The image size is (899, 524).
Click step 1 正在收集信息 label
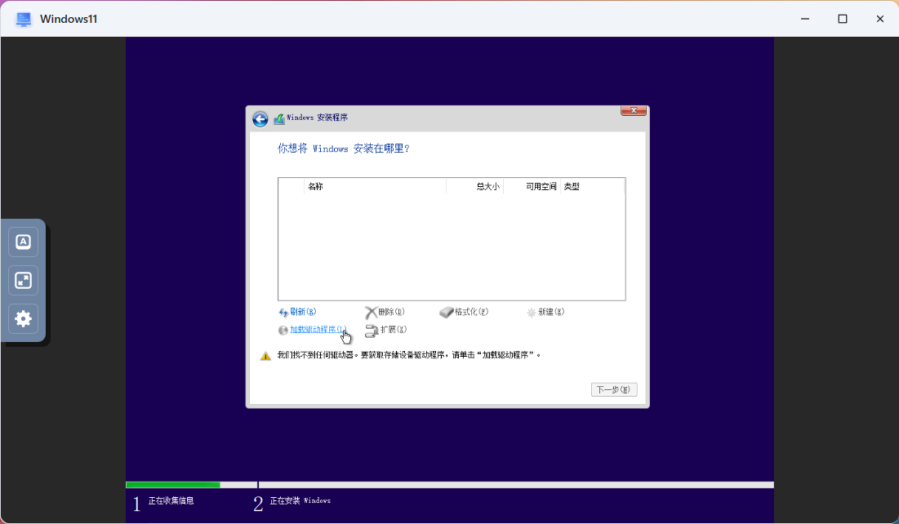point(171,500)
